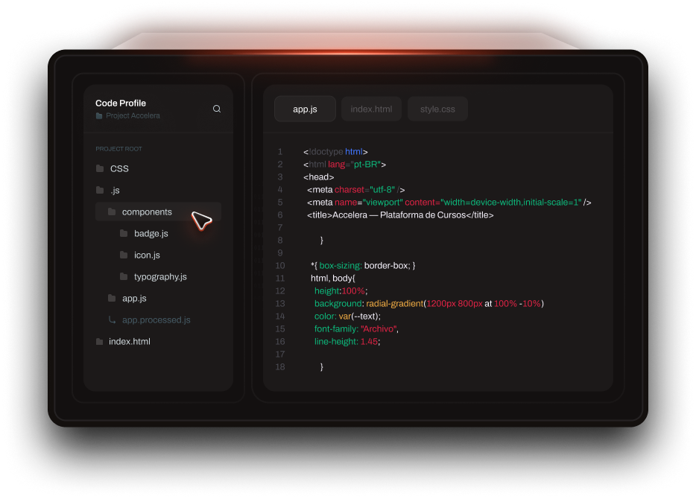Click the app.js file icon in tree
The width and height of the screenshot is (696, 499).
[112, 298]
